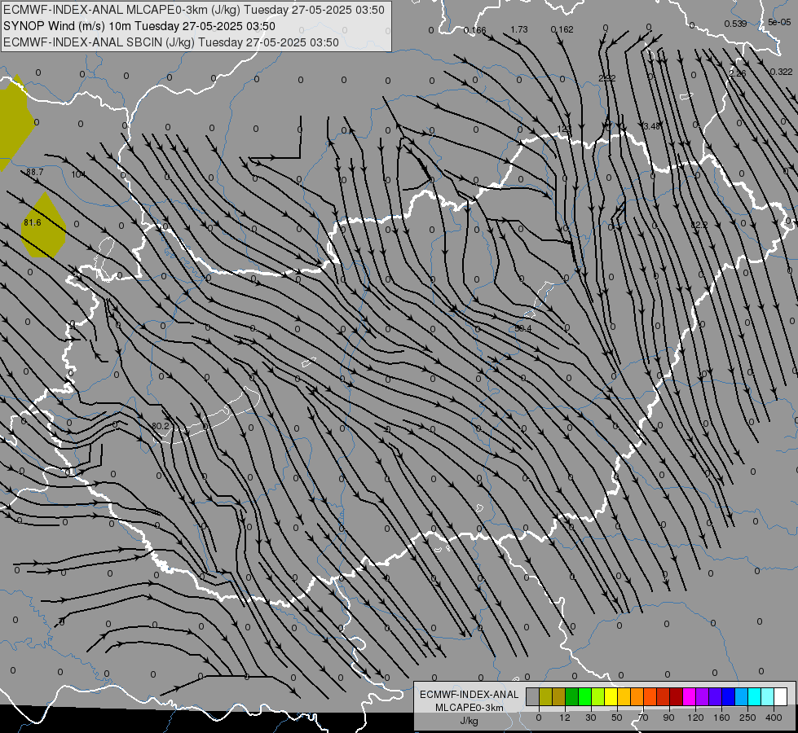Click legend title ECMWF-INDEX-ANAL
The width and height of the screenshot is (798, 733).
(x=470, y=695)
